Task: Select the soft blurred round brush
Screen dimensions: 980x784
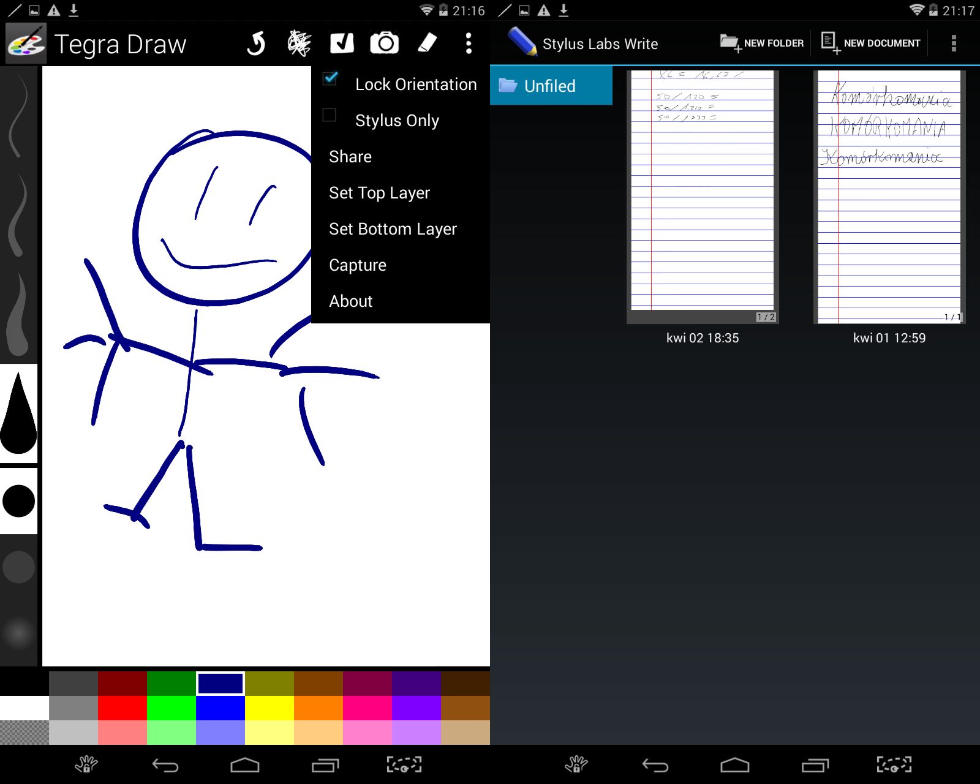Action: tap(18, 632)
